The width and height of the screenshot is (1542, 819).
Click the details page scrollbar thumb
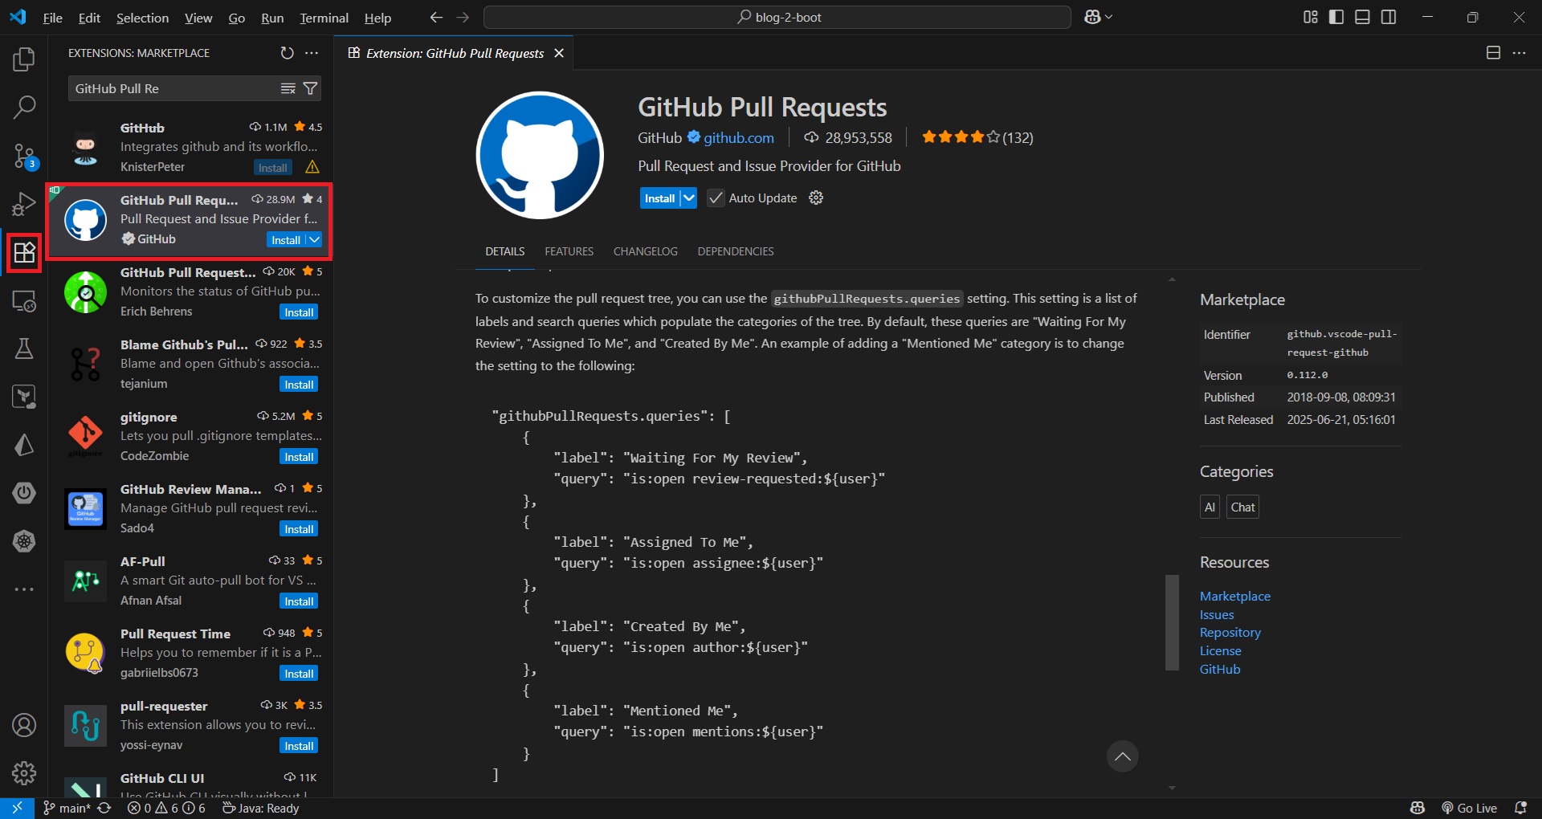click(1172, 621)
